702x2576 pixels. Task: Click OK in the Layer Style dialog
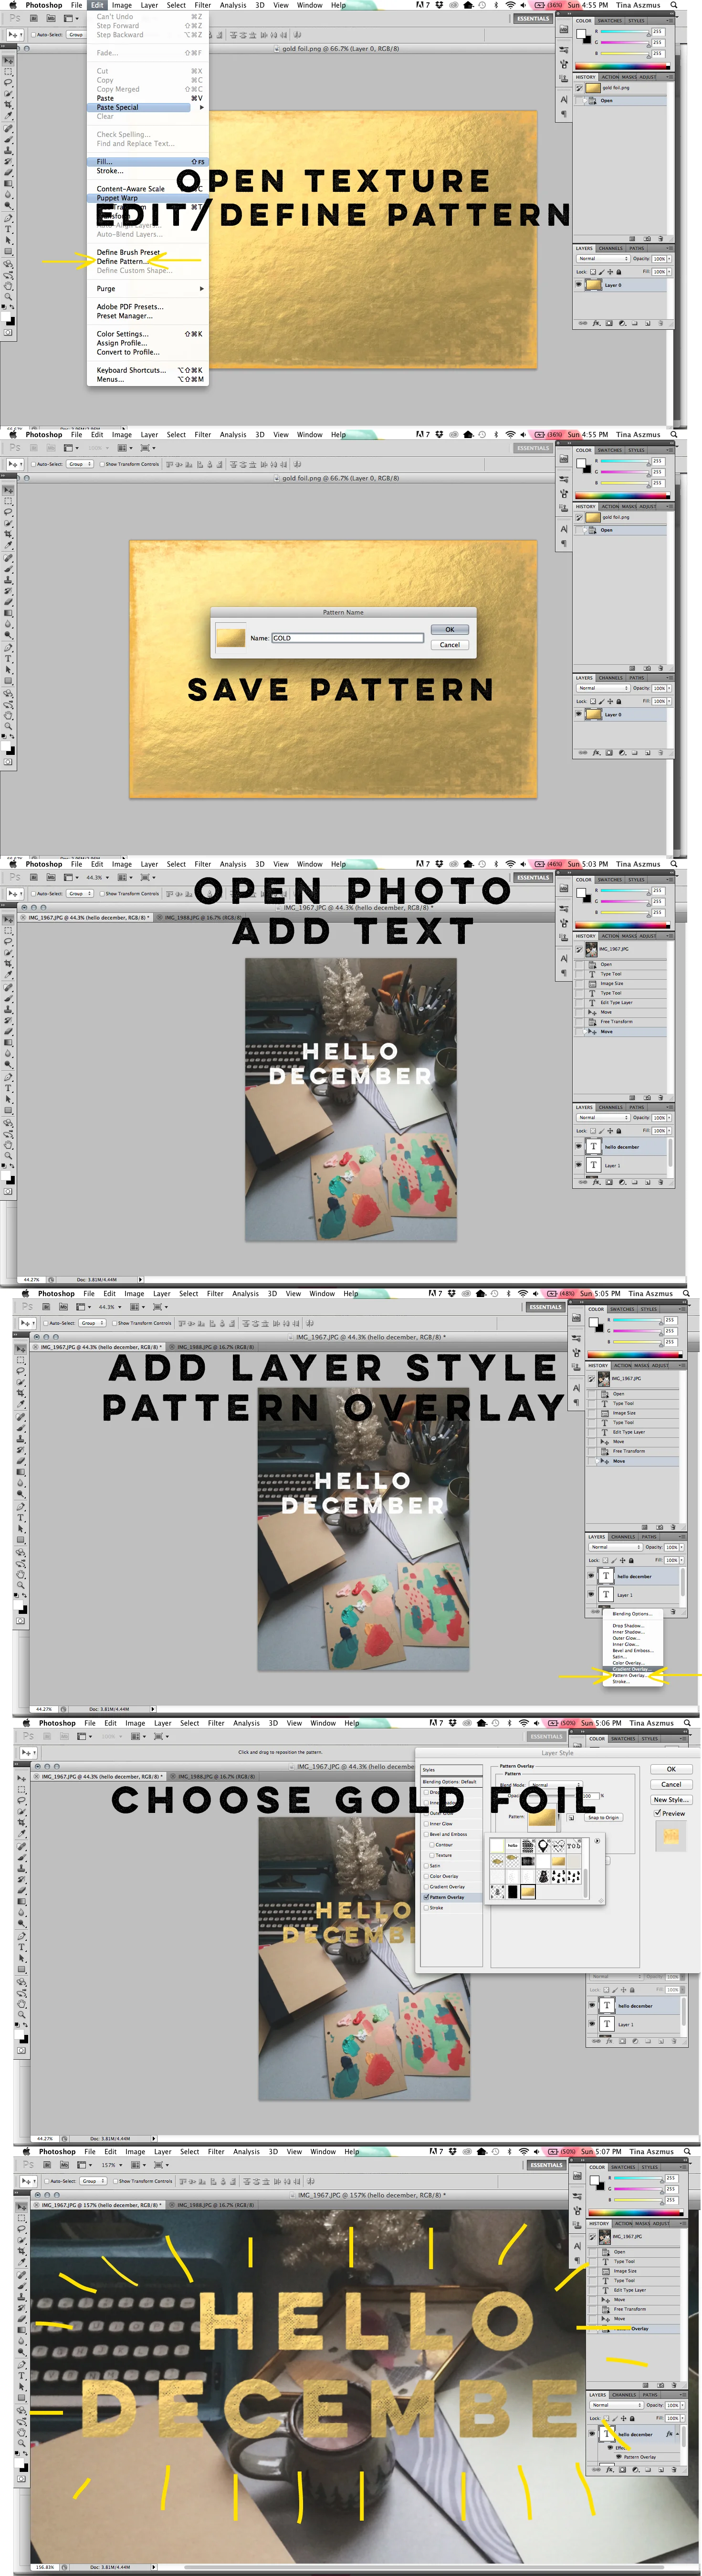pyautogui.click(x=671, y=1769)
